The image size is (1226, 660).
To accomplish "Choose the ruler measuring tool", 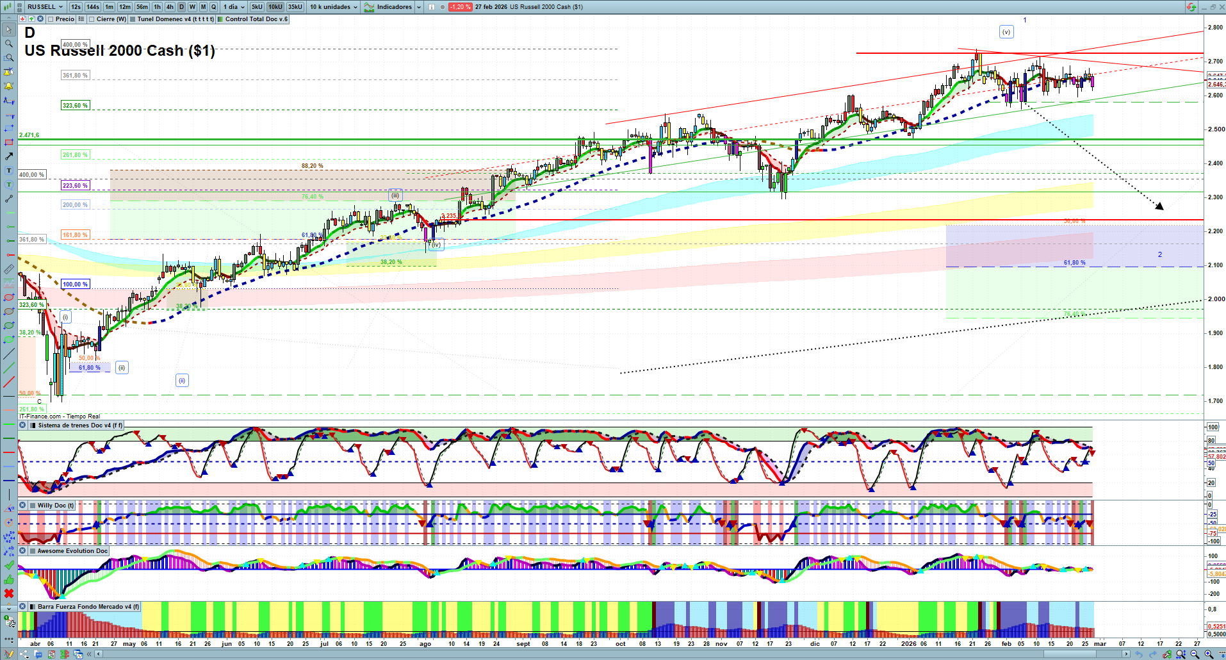I will click(x=9, y=269).
